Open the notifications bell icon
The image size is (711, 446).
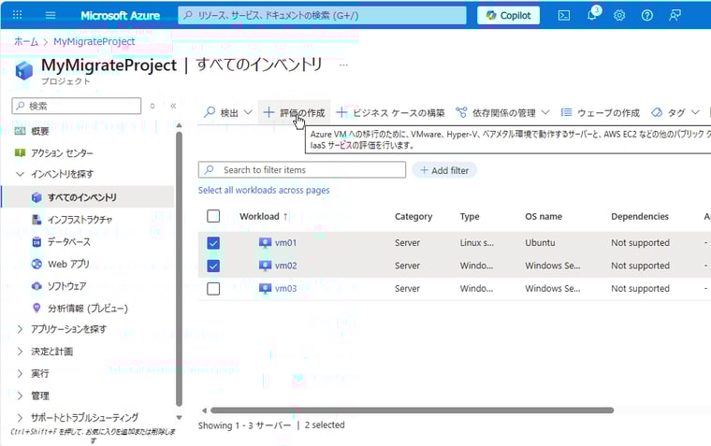(x=592, y=15)
